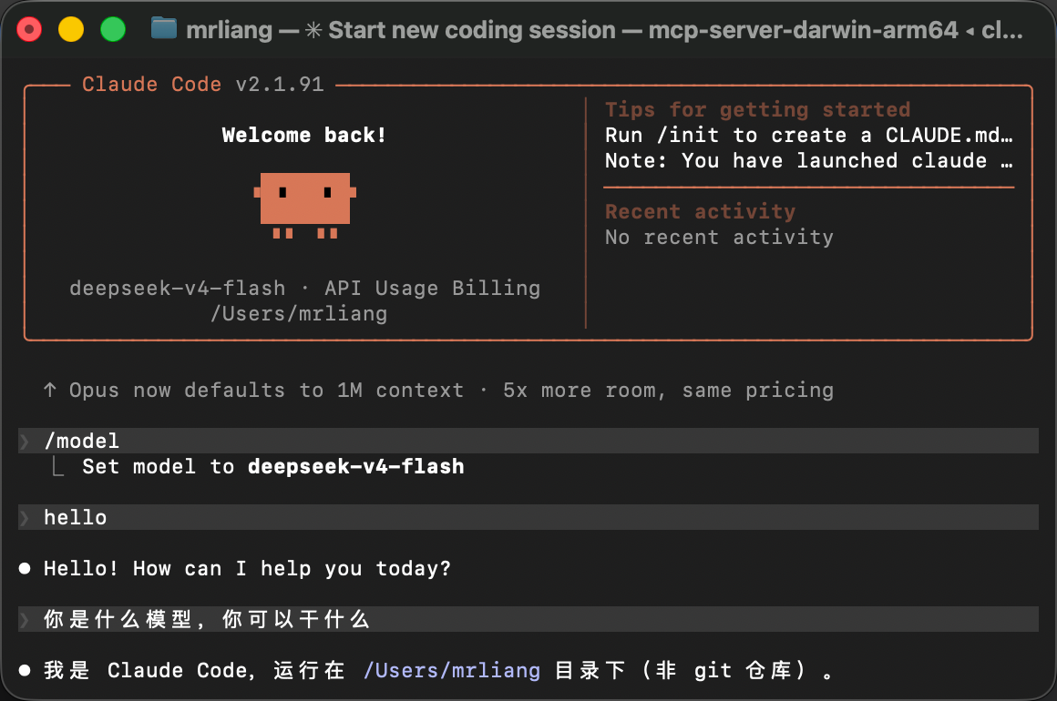The height and width of the screenshot is (701, 1057).
Task: Click the /model command line
Action: pos(528,441)
